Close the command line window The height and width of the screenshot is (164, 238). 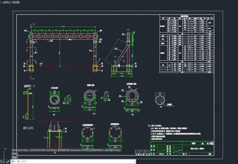point(4,162)
